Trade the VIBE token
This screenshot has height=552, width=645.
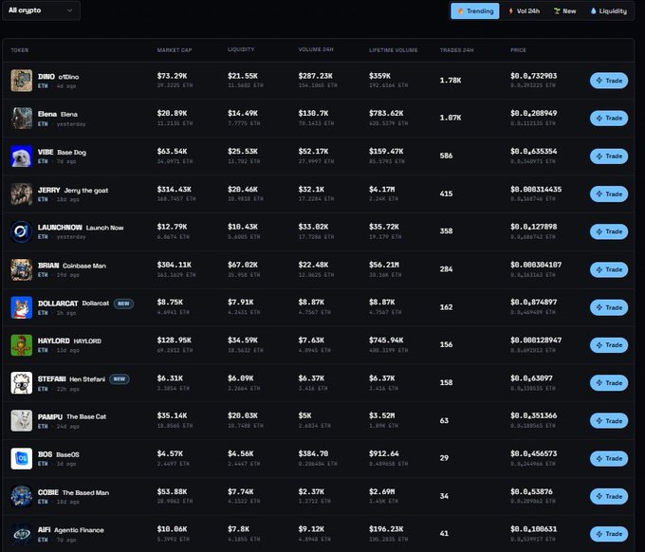pyautogui.click(x=609, y=156)
